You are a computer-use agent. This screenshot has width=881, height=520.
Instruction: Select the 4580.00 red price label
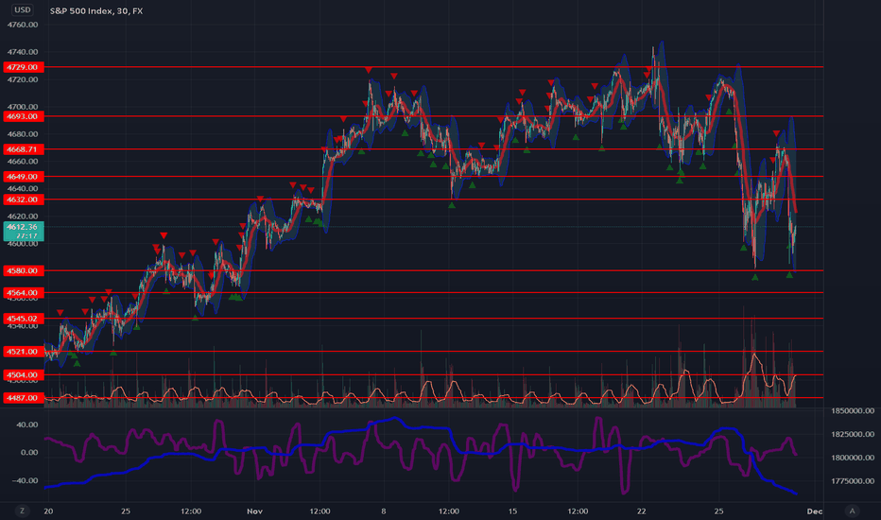(23, 270)
